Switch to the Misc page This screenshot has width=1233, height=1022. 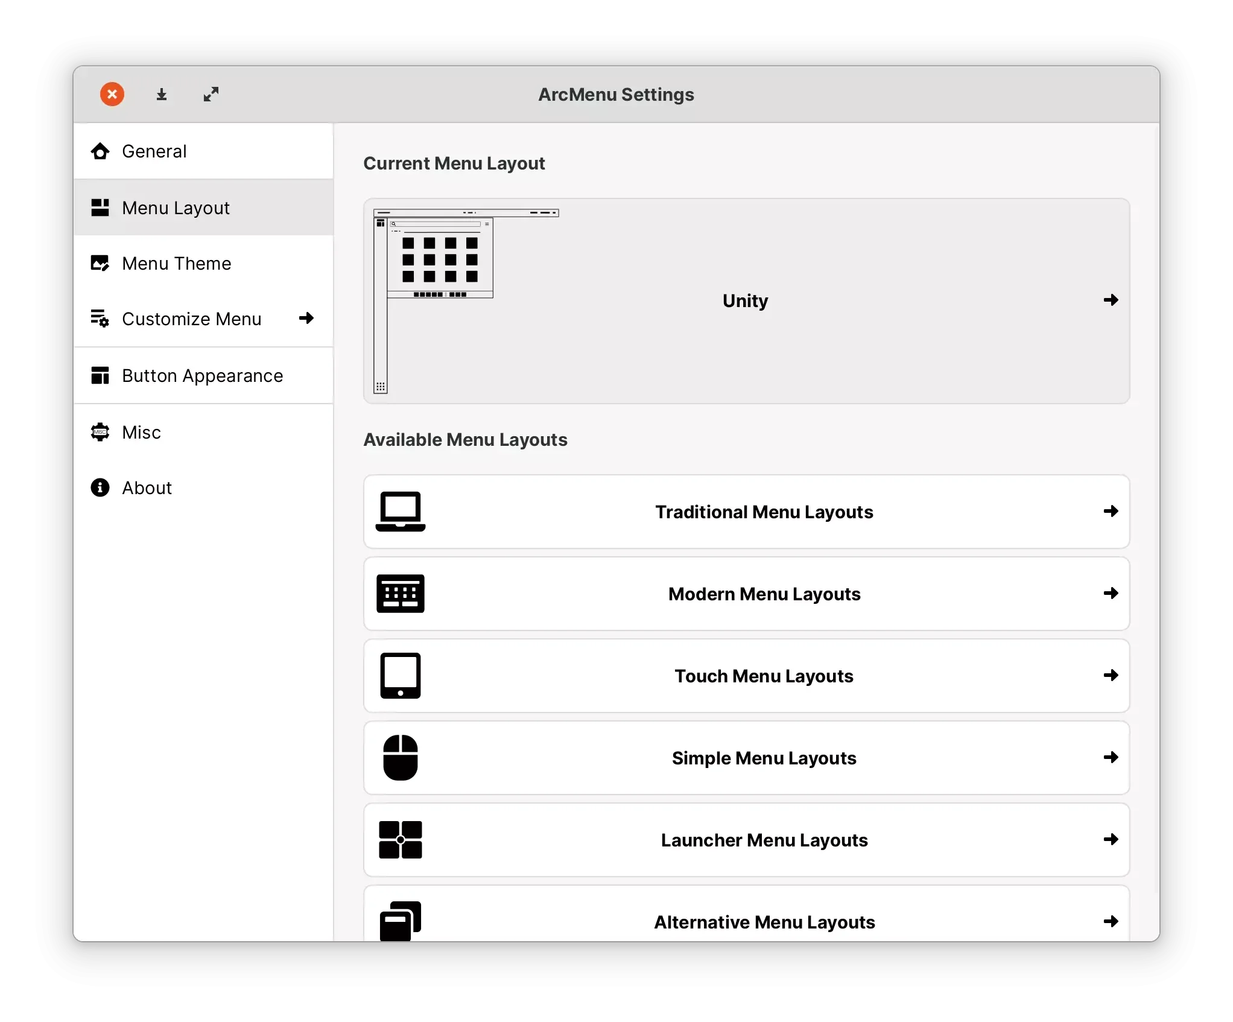click(x=203, y=432)
